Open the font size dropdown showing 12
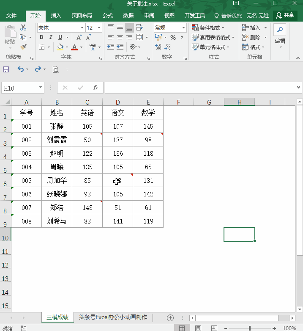 click(99, 28)
